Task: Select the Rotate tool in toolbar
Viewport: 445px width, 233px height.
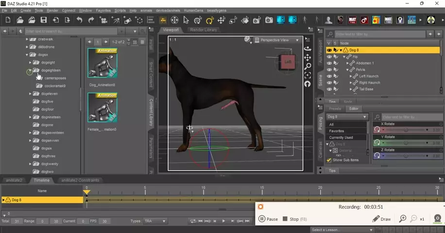Action: (210, 20)
